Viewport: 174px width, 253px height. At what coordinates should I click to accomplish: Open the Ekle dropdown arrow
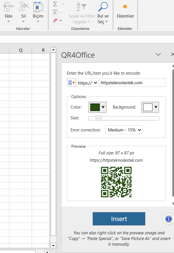pyautogui.click(x=8, y=21)
